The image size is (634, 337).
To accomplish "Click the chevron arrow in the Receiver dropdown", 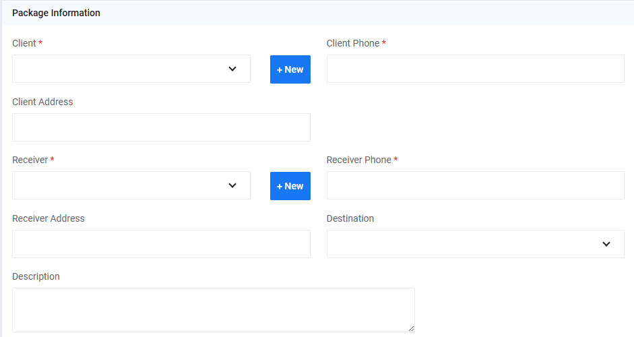I will 232,185.
